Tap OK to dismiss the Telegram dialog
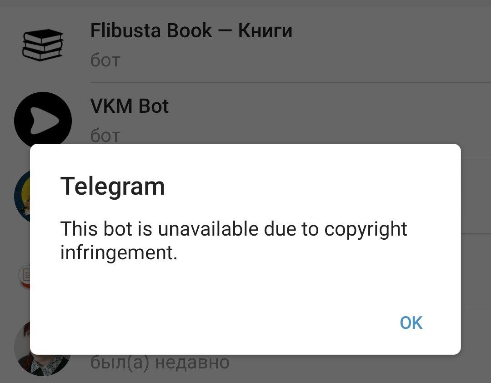This screenshot has width=491, height=383. pos(411,323)
